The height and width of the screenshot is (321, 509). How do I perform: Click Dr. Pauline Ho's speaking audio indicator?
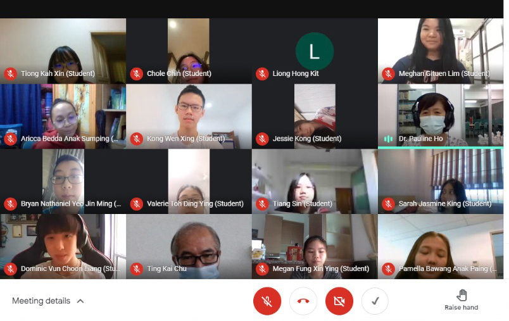(388, 139)
